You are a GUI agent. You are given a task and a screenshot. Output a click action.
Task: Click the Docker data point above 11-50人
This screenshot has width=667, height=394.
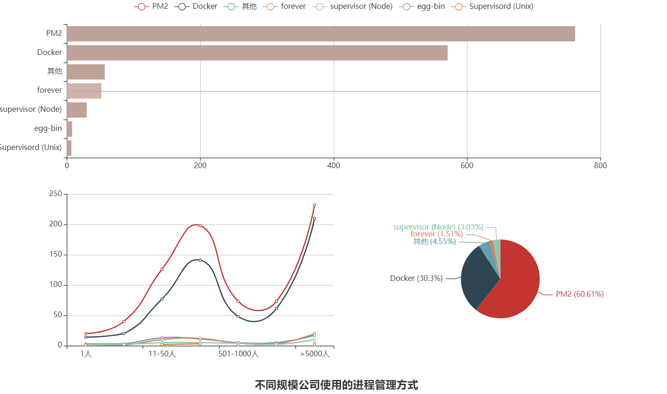pyautogui.click(x=162, y=299)
